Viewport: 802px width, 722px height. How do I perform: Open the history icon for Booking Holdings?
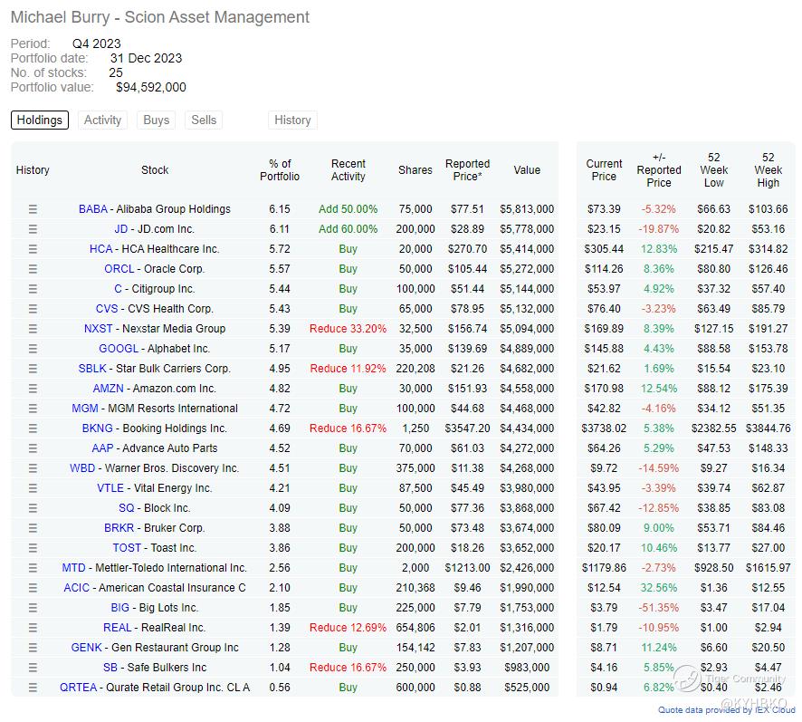[x=33, y=428]
